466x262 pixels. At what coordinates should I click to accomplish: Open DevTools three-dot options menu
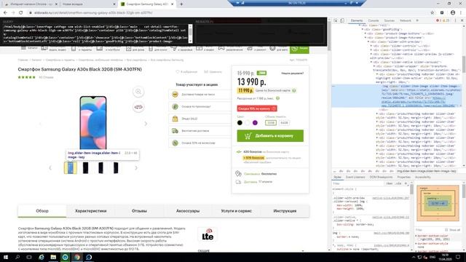455,20
